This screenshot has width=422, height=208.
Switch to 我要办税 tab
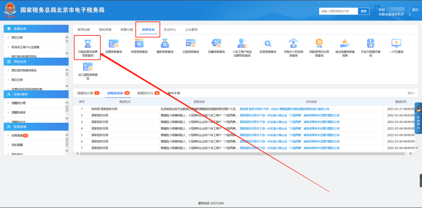[x=127, y=30]
